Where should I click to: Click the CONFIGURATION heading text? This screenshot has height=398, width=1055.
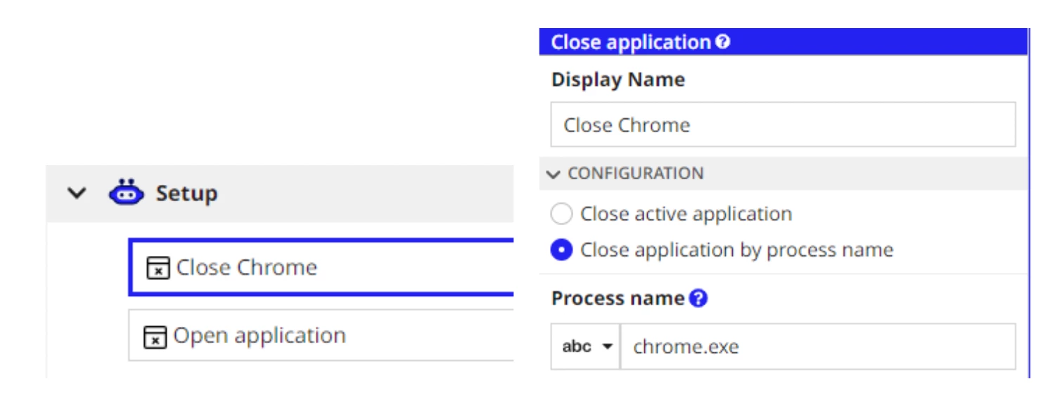click(x=635, y=173)
